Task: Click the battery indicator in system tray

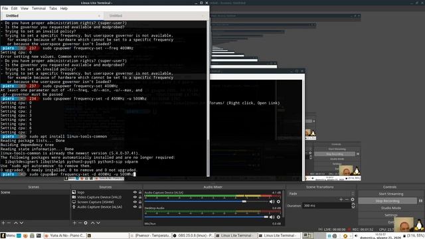Action: tap(413, 236)
